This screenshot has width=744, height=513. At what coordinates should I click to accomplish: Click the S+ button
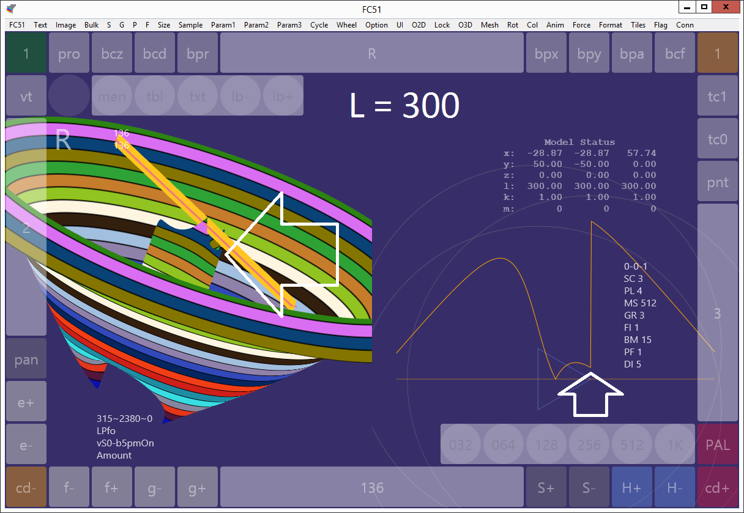546,487
